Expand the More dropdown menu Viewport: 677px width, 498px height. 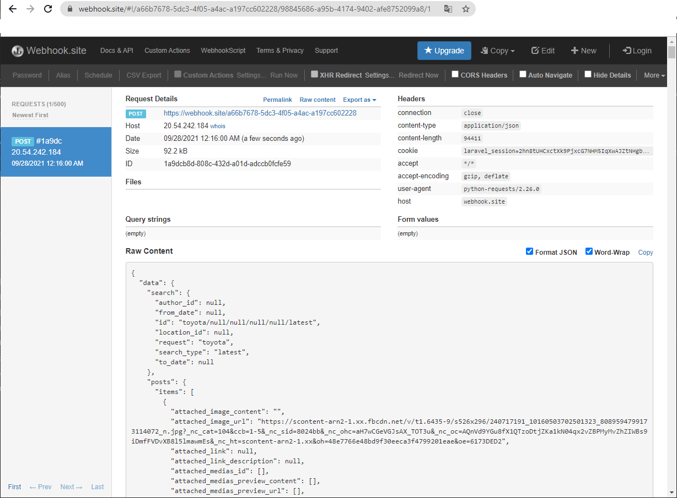click(655, 75)
